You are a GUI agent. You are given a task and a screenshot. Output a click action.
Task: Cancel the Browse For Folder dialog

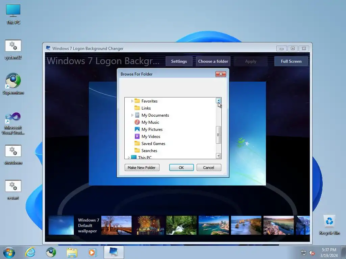209,167
